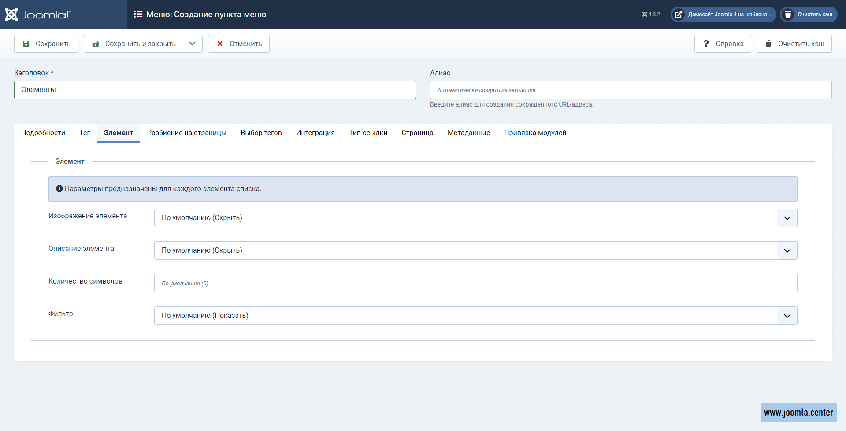
Task: Click the Joomla version 4.3.2 indicator
Action: 651,15
